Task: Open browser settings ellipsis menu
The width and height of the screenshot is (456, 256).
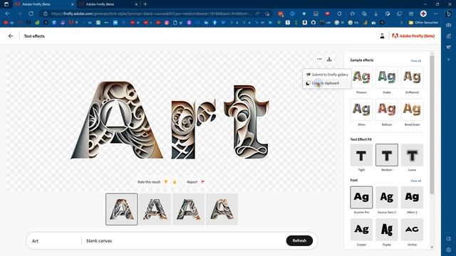Action: (435, 14)
